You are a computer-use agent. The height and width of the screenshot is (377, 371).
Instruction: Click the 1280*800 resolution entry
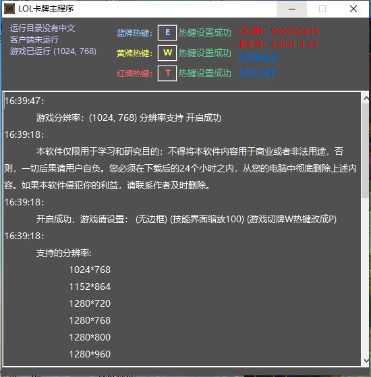tap(90, 337)
